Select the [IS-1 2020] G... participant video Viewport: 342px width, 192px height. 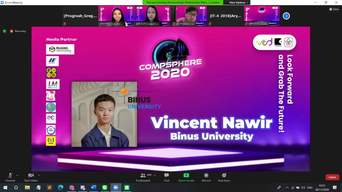point(189,16)
